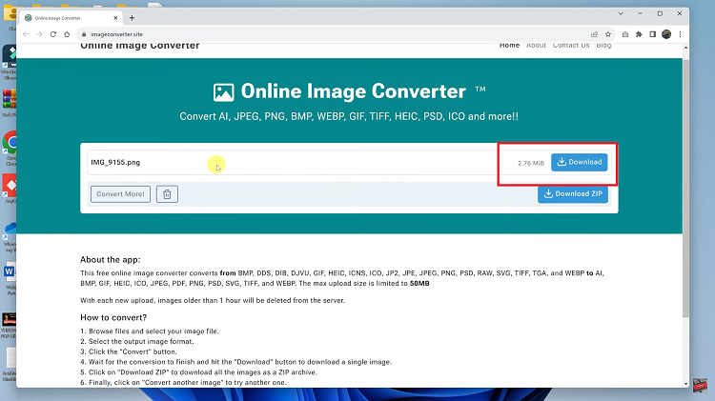The image size is (715, 401).
Task: Click Convert More! button
Action: [x=120, y=194]
